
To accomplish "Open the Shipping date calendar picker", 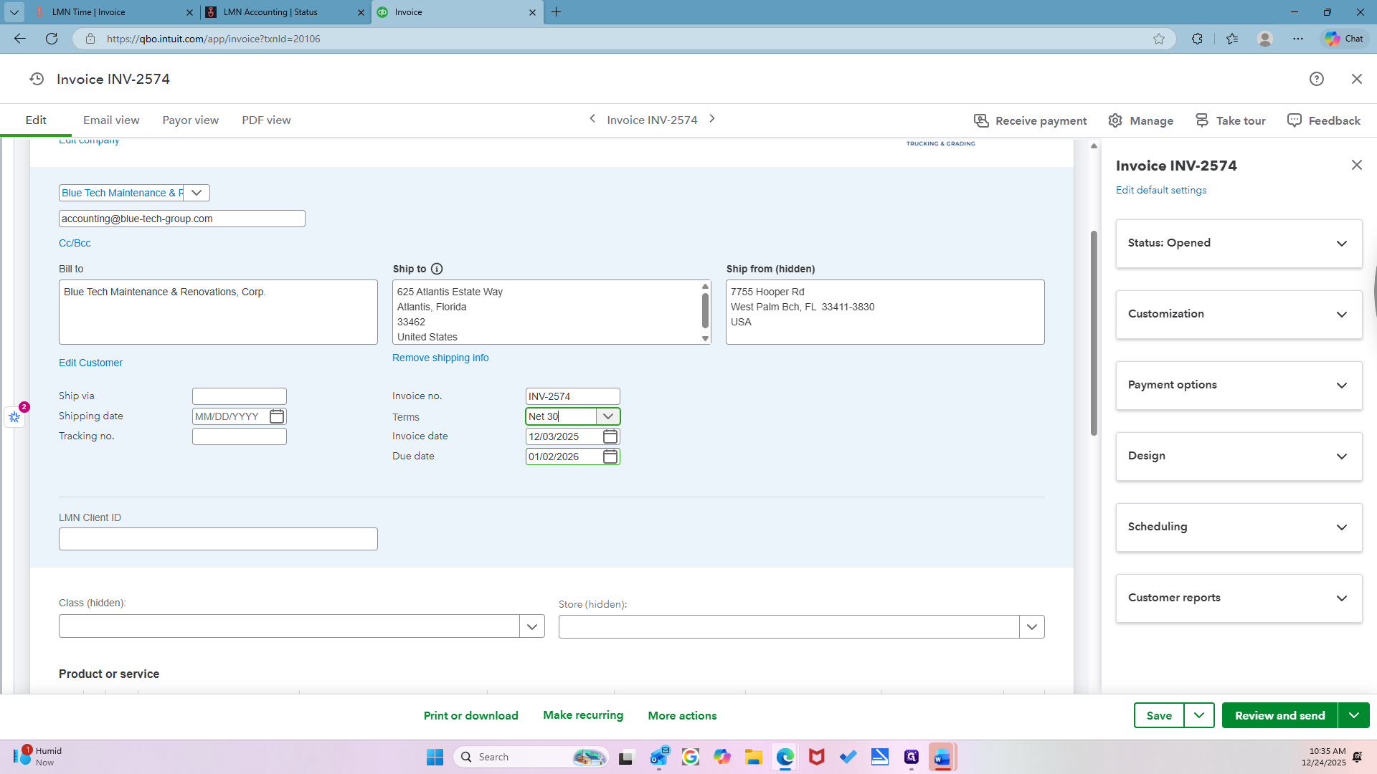I will pos(277,416).
